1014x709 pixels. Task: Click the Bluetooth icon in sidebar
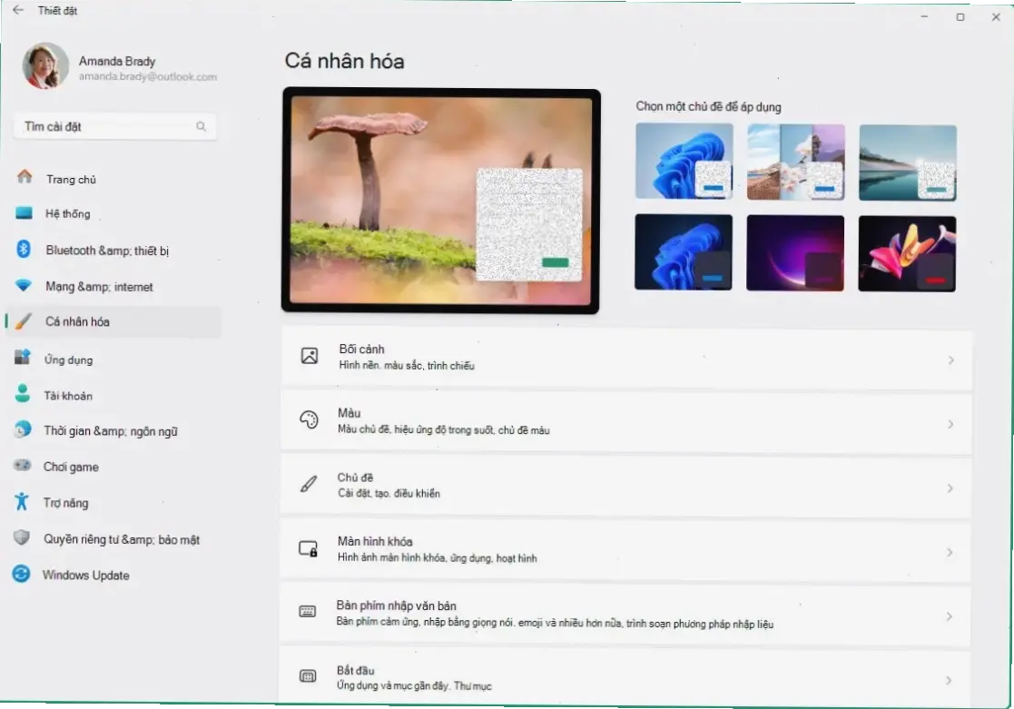click(25, 250)
